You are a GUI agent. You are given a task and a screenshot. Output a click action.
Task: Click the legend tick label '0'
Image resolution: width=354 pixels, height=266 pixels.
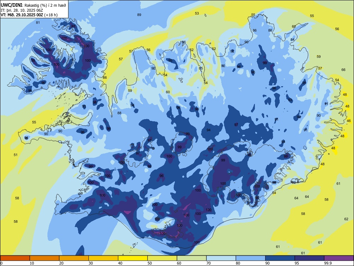pyautogui.click(x=1, y=263)
